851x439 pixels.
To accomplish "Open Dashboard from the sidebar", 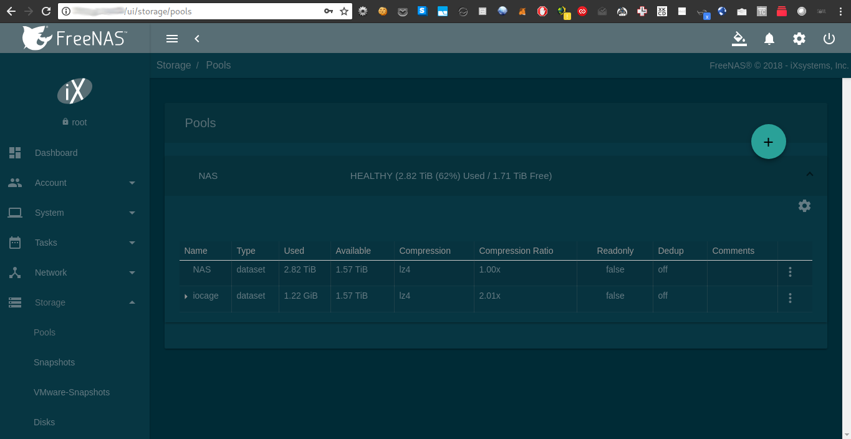I will (56, 153).
